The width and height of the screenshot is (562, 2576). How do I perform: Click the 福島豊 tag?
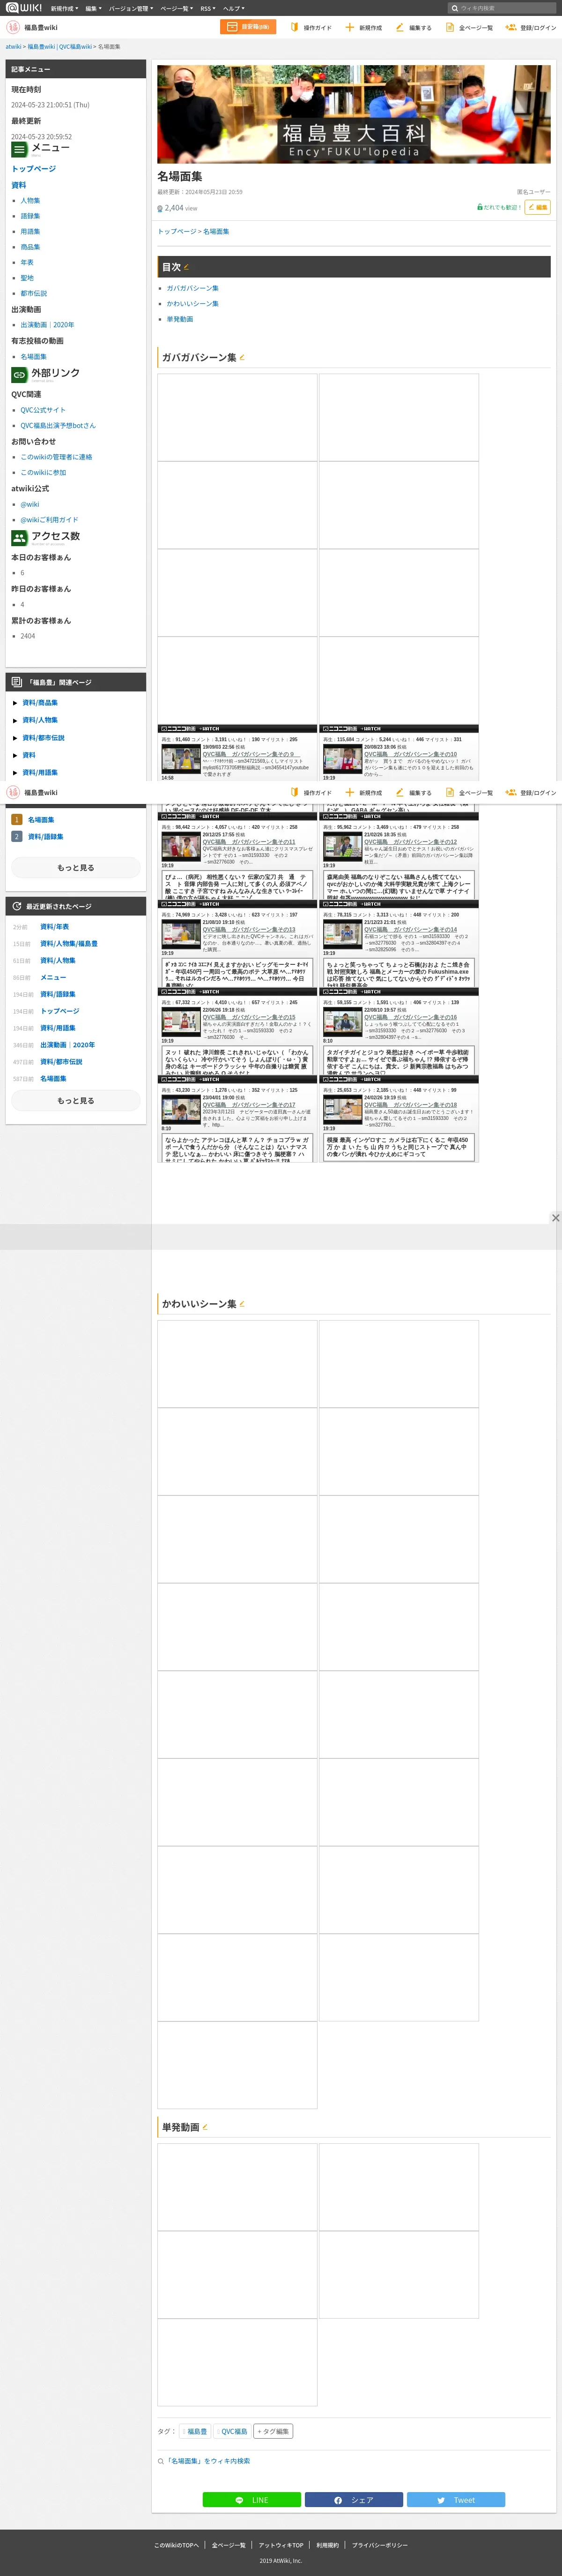(197, 2431)
